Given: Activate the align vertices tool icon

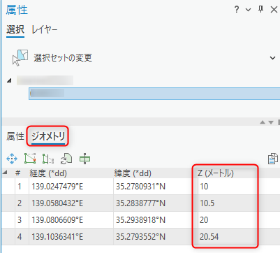Looking at the screenshot, I should pyautogui.click(x=48, y=159).
